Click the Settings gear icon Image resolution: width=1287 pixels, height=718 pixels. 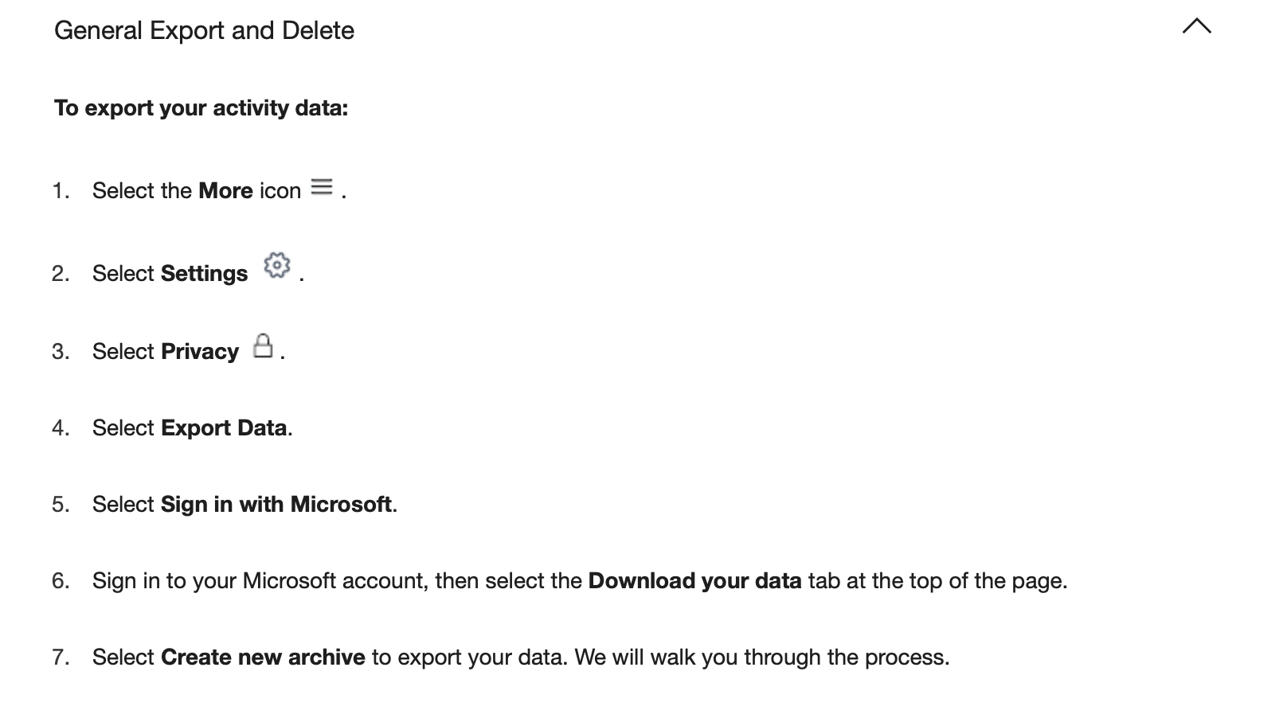click(276, 264)
